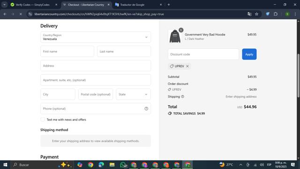Show the phone number help icon
The width and height of the screenshot is (300, 169).
[x=146, y=108]
